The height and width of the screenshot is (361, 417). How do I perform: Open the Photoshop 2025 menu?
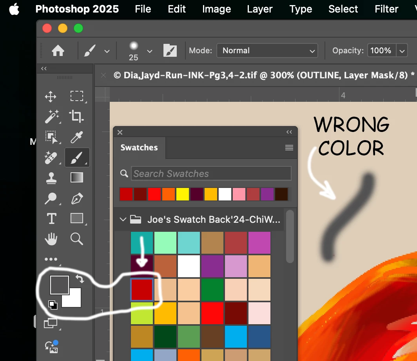tap(77, 9)
